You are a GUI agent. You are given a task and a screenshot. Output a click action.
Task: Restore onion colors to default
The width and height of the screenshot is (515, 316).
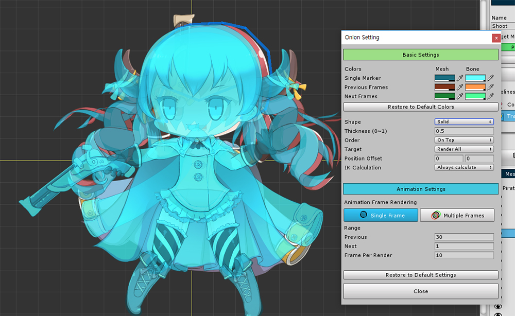click(x=421, y=107)
